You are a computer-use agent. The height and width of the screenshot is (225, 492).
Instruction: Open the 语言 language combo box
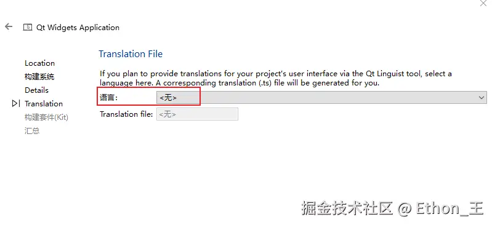pyautogui.click(x=321, y=98)
